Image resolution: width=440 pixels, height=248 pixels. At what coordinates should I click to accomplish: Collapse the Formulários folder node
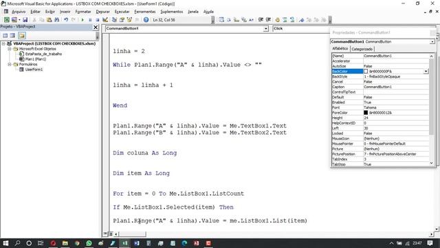pyautogui.click(x=9, y=64)
